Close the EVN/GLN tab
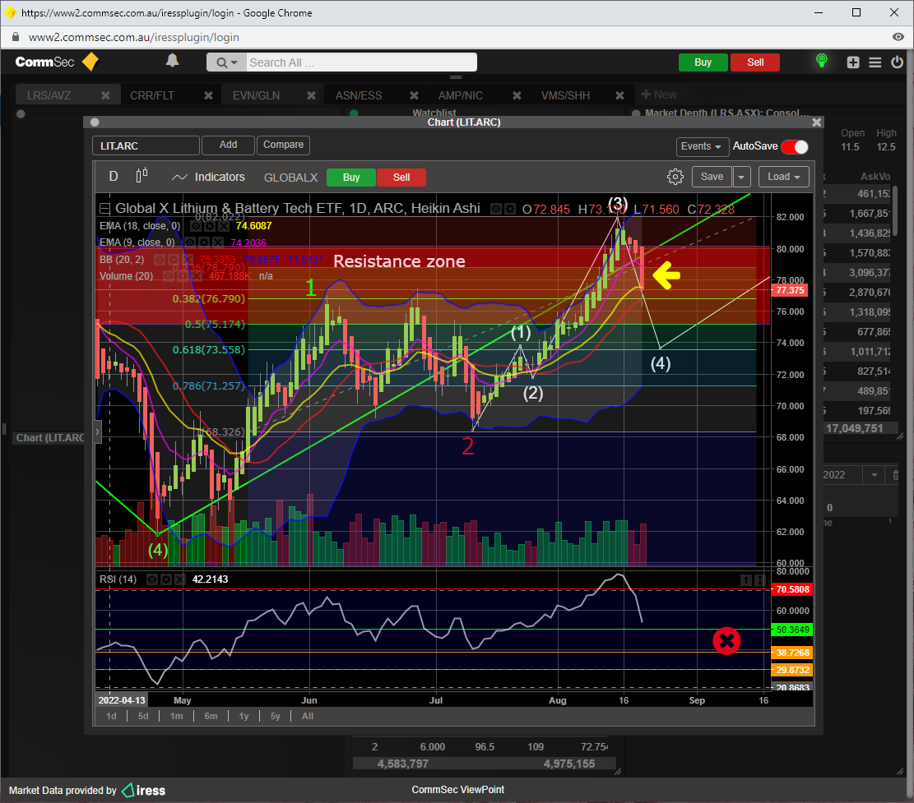 [x=311, y=95]
